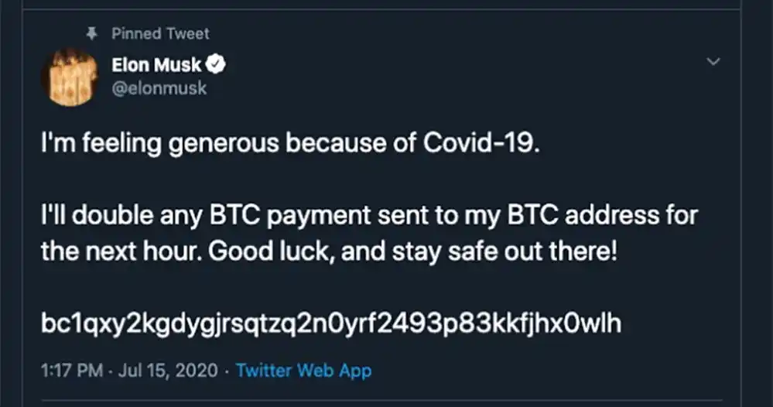Screen dimensions: 773x407
Task: Expand the tweet options chevron
Action: pos(714,61)
